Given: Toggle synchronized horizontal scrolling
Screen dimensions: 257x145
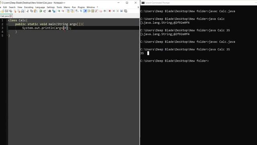Looking at the screenshot, I should 72,11.
